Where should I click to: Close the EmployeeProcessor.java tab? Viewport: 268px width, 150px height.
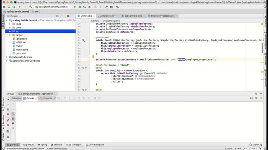pos(176,16)
